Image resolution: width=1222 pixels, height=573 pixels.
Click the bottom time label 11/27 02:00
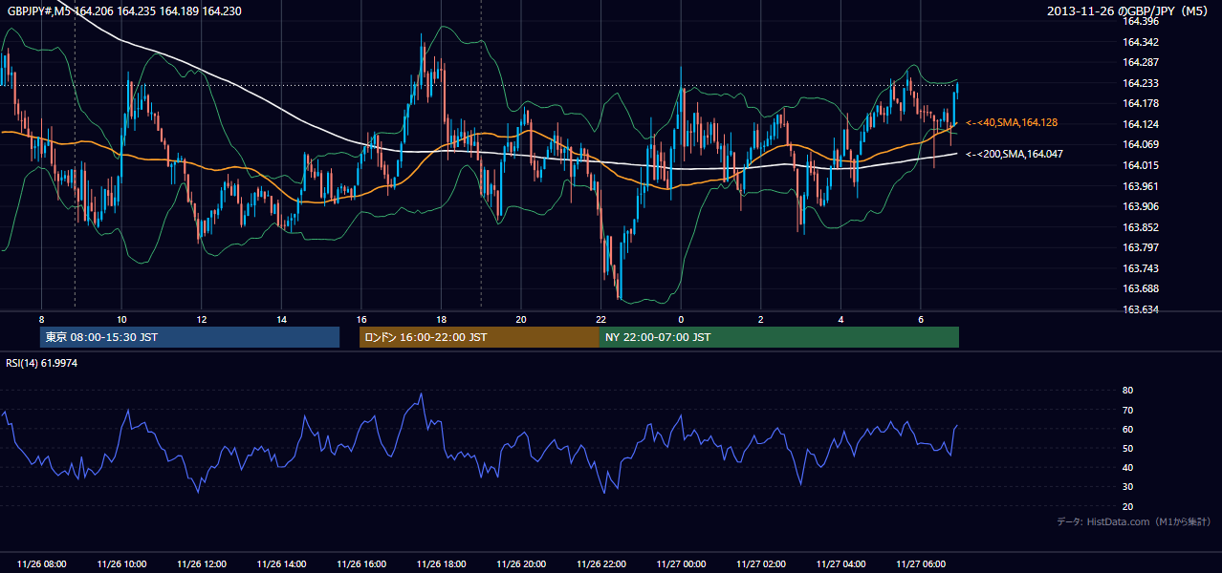[x=761, y=564]
